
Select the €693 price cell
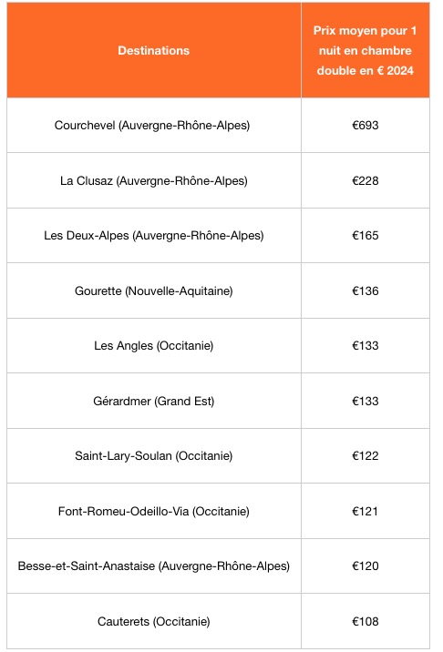click(366, 125)
